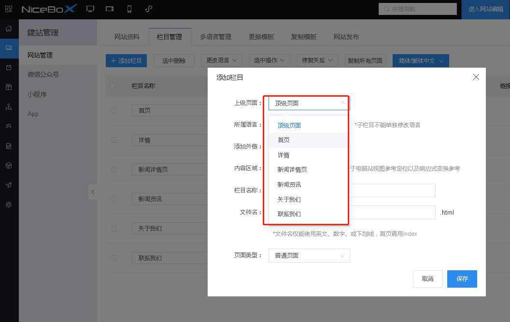510x322 pixels.
Task: Close the 添加栏目 dialog with X
Action: [x=476, y=77]
